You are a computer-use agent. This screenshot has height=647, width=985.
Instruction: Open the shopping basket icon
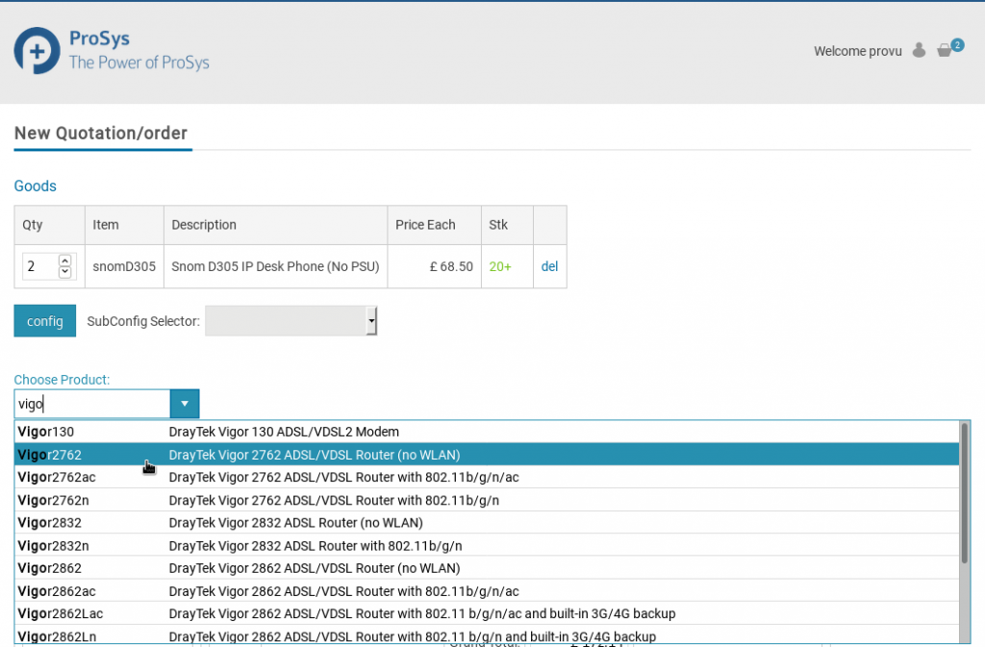click(x=944, y=50)
